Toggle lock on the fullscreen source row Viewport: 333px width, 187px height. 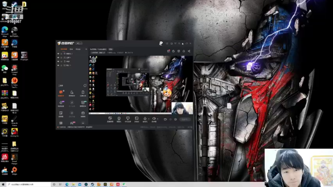61,57
